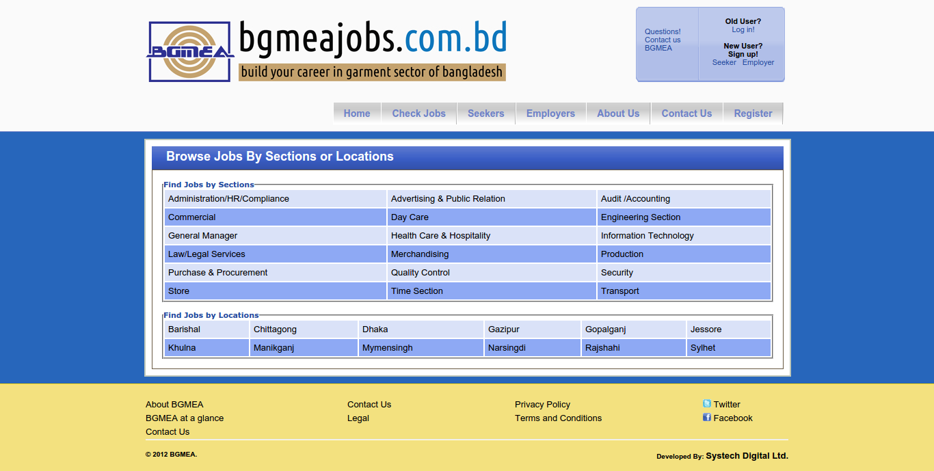
Task: Select Quality Control job section
Action: [421, 273]
